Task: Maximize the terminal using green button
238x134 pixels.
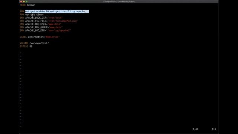Action: point(27,1)
